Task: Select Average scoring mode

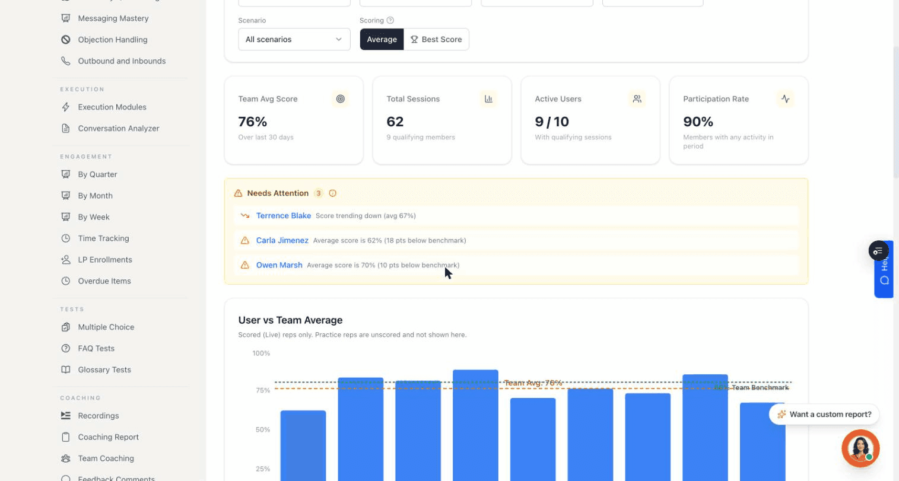Action: [x=382, y=39]
